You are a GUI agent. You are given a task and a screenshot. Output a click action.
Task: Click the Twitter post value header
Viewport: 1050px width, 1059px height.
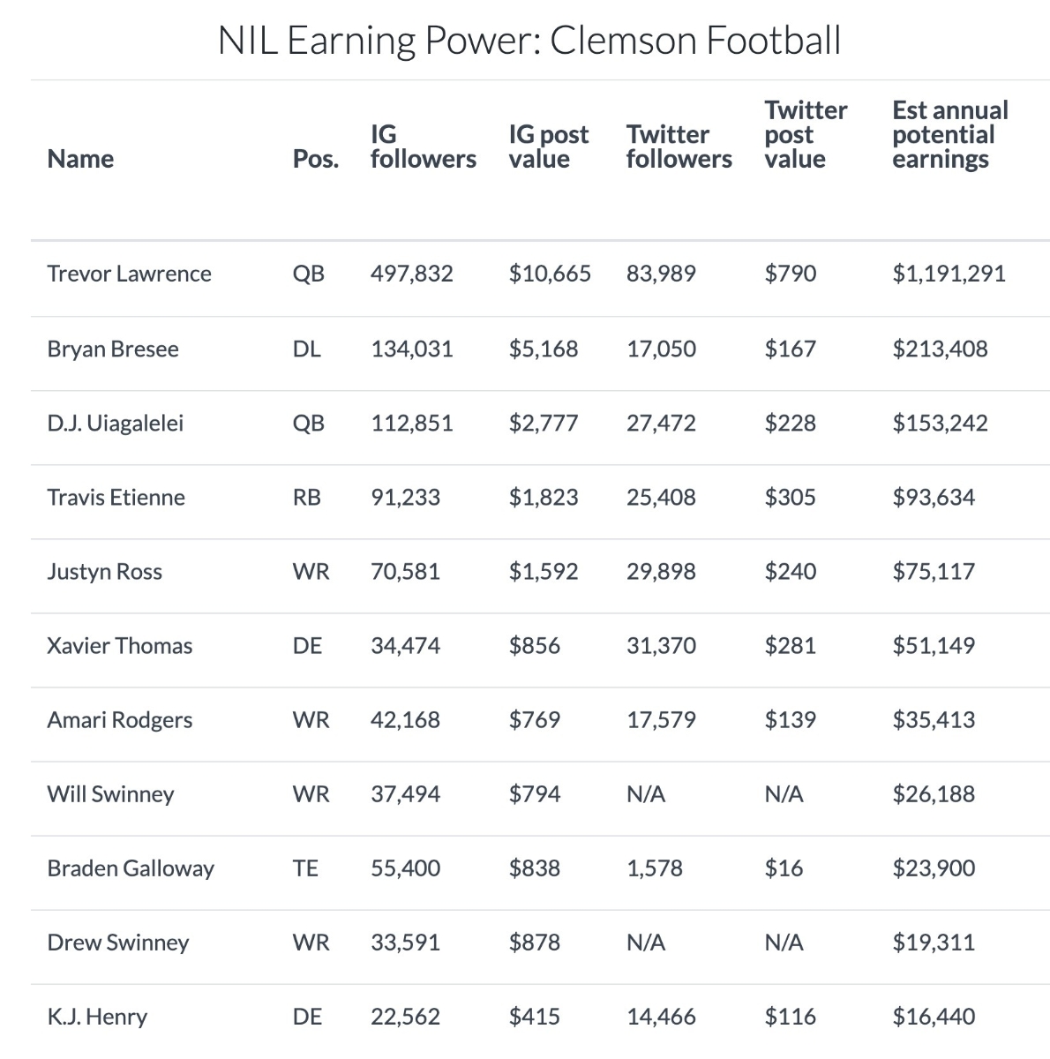coord(806,134)
